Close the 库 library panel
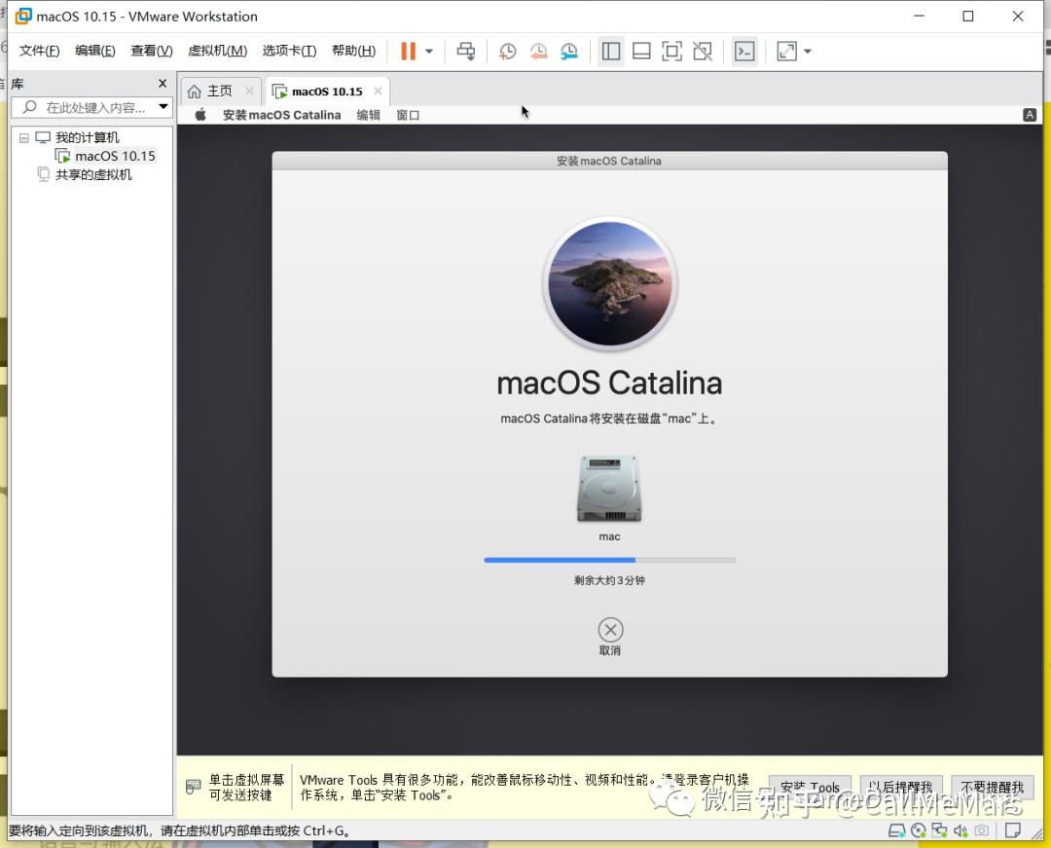Screen dimensions: 1051x848 tap(163, 83)
